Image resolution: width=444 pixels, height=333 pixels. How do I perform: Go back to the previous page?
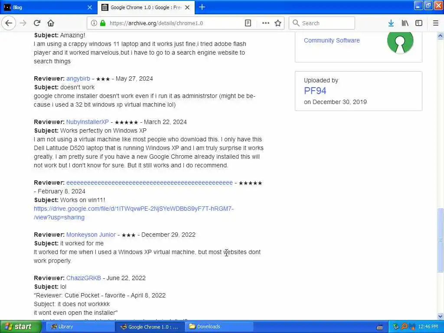pos(9,23)
